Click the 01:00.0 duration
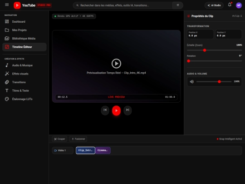The height and width of the screenshot is (184, 245). 170,97
